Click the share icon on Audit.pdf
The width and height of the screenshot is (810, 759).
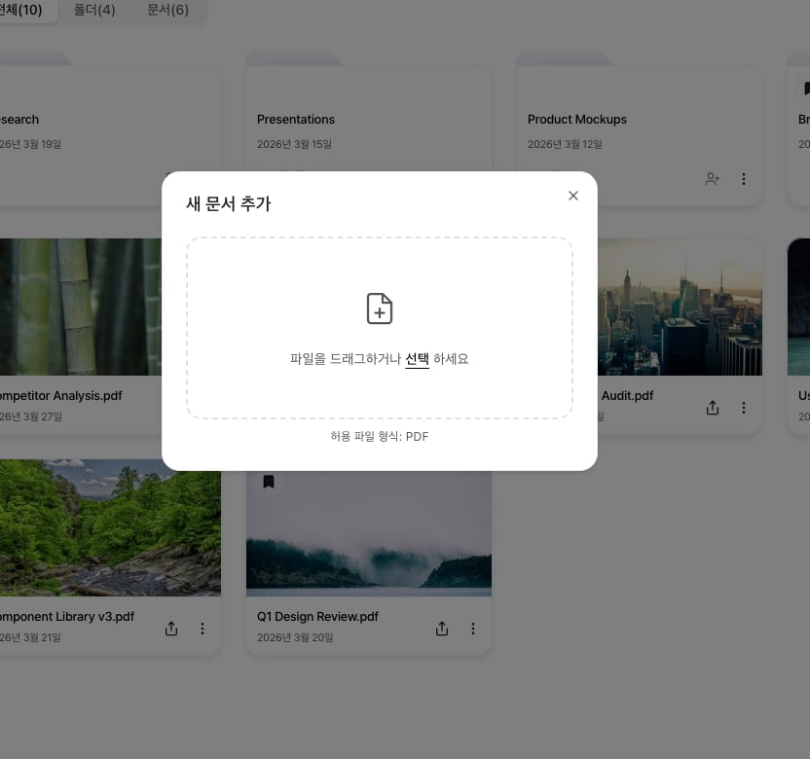tap(713, 408)
